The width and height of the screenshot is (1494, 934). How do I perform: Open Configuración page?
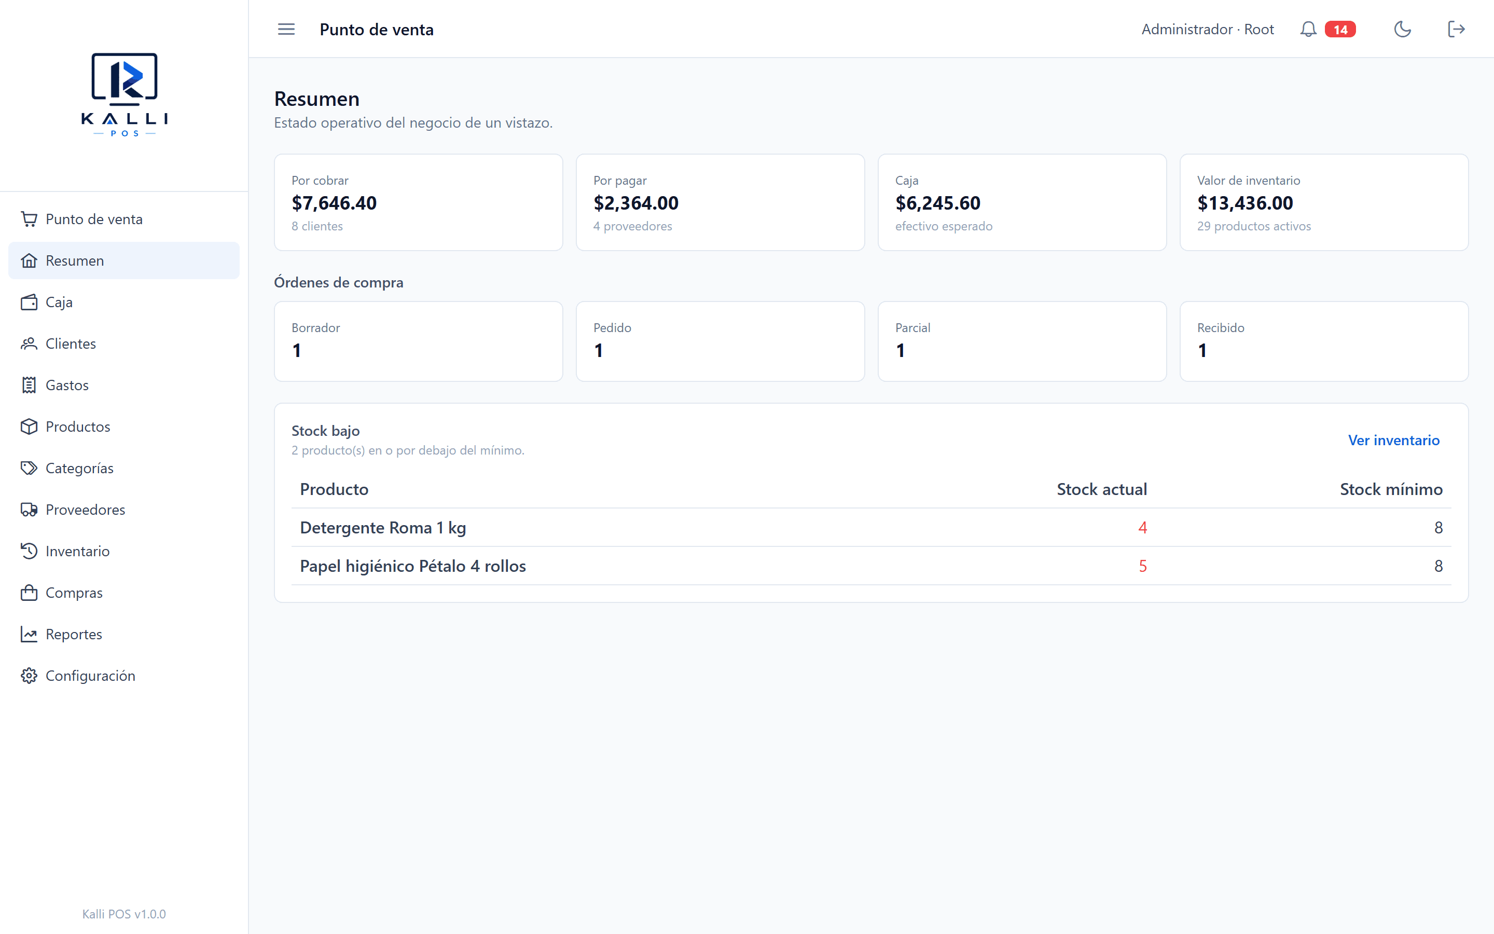124,675
